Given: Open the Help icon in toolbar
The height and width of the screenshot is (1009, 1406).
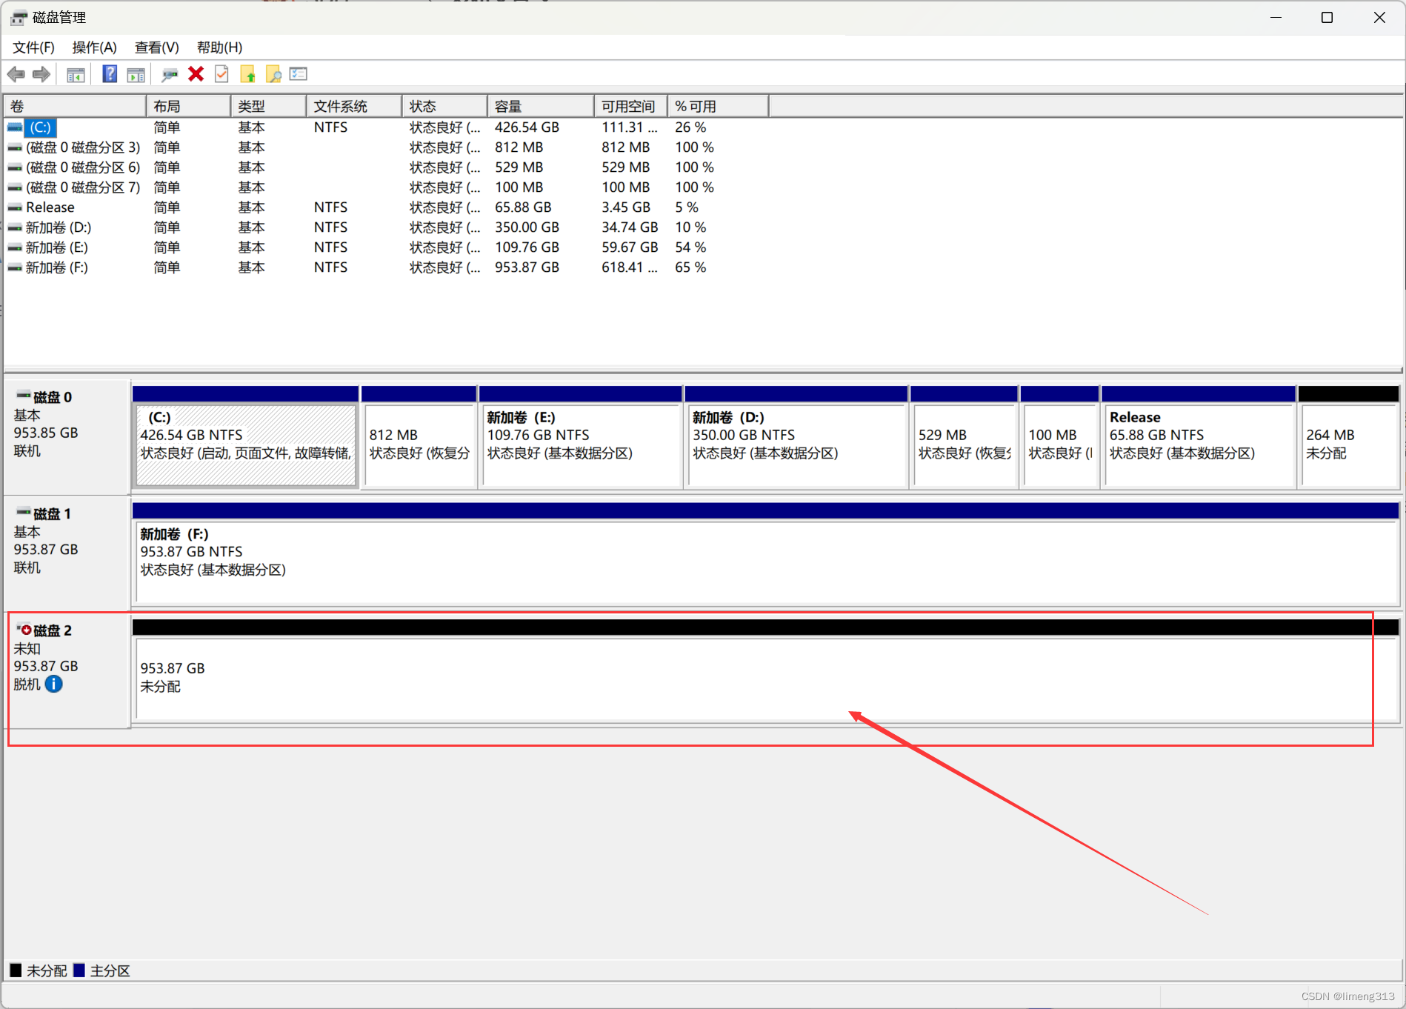Looking at the screenshot, I should click(x=109, y=74).
